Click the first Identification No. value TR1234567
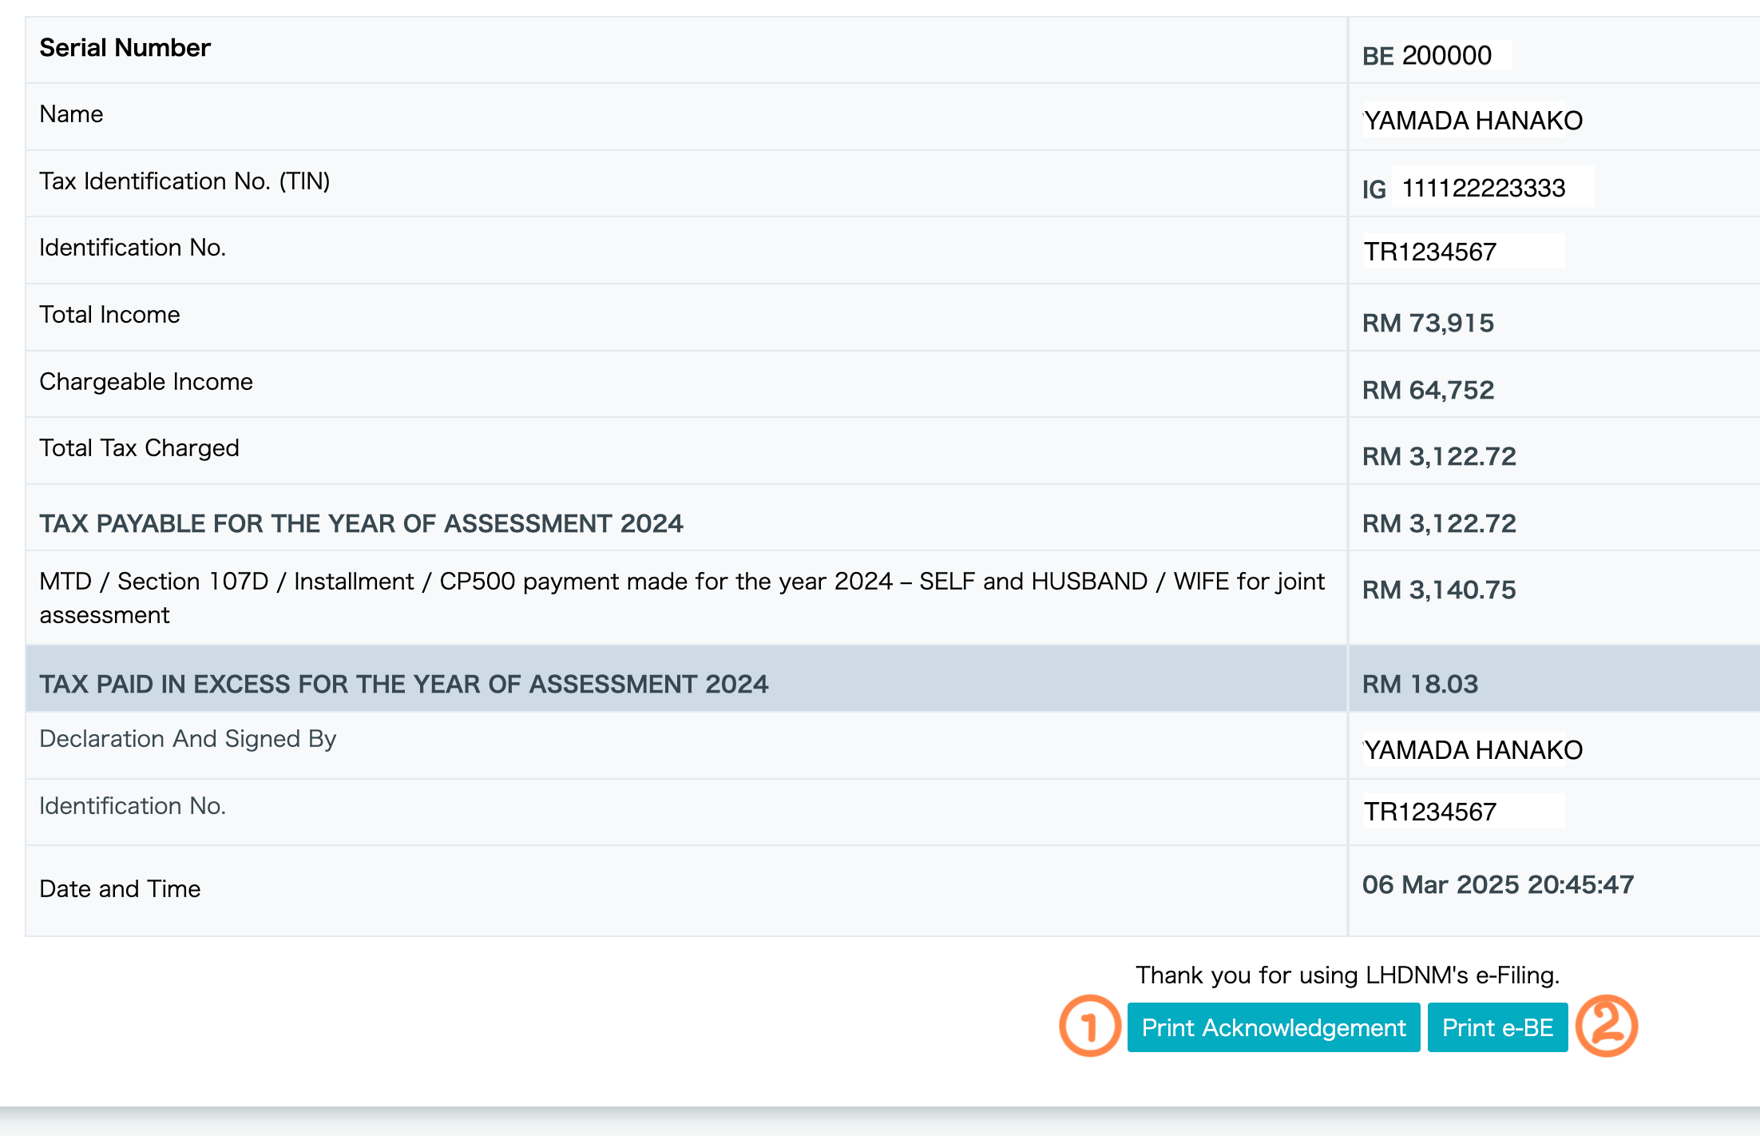 [x=1429, y=252]
